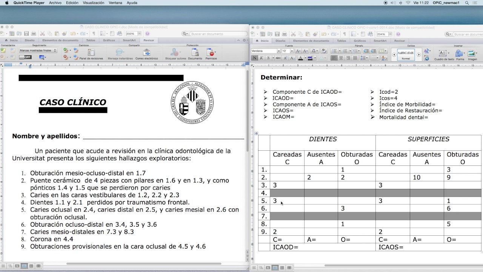Switch to Revisar tab in right window
483x272 pixels.
pos(400,41)
